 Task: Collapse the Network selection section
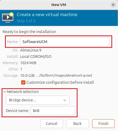pos(21,92)
